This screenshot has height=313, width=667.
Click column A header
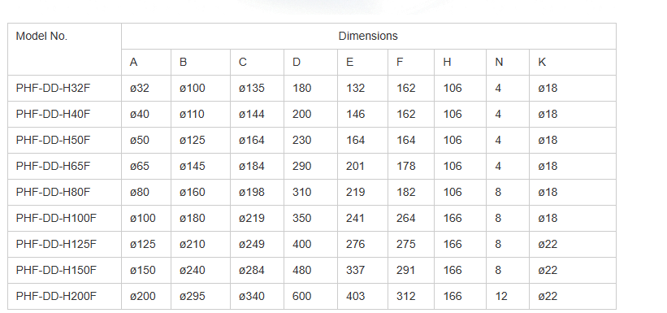(146, 62)
